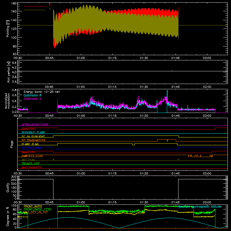Click the "Absolute geomagnetic latitude" label

pos(200,206)
